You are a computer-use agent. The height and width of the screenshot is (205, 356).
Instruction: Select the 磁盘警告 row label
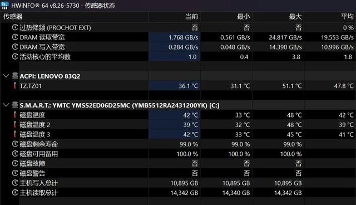point(32,173)
